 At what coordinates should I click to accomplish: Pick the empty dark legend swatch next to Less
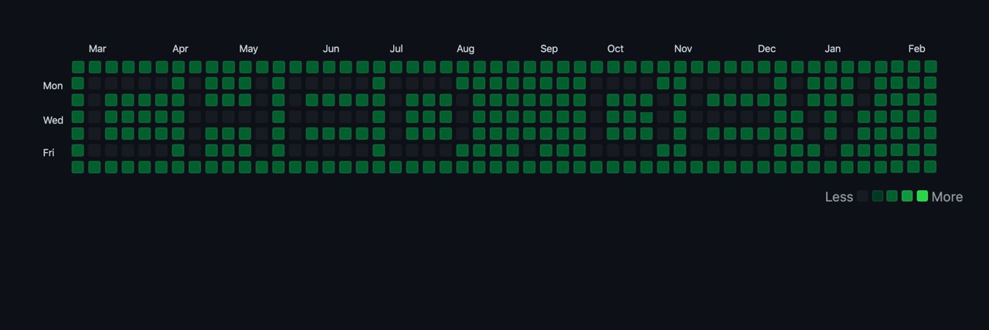(863, 196)
